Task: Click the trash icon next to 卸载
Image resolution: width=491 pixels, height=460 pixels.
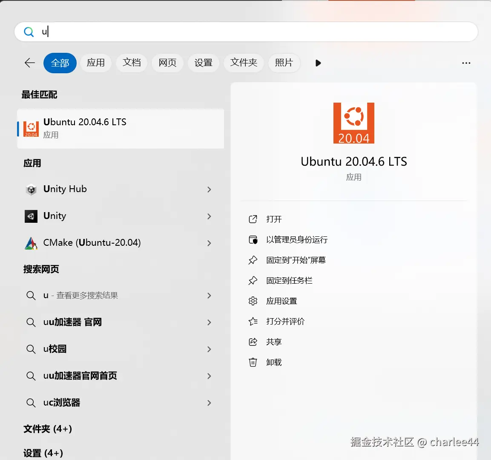Action: (253, 362)
